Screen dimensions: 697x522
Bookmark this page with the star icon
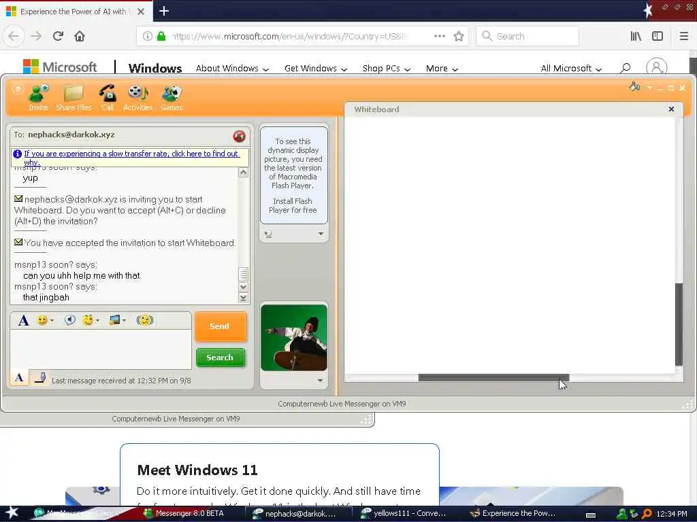pos(459,37)
